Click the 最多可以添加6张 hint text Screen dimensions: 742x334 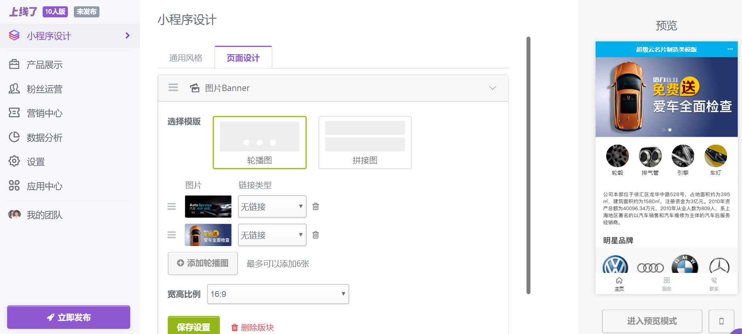tap(278, 264)
